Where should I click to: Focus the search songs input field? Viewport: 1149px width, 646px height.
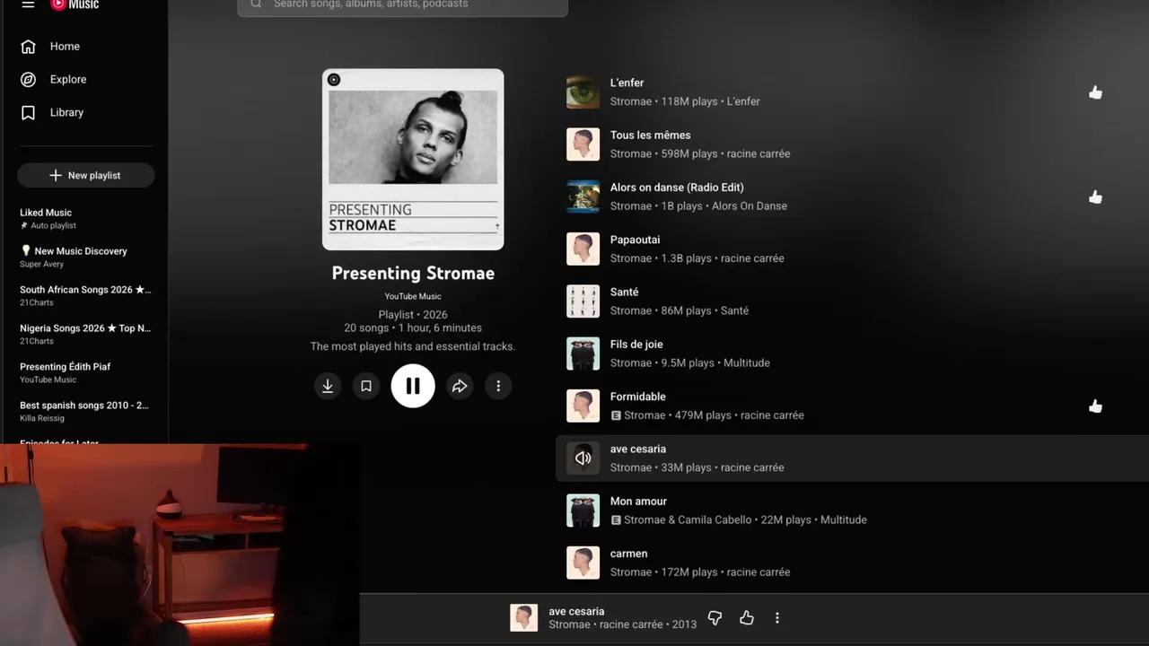[402, 5]
